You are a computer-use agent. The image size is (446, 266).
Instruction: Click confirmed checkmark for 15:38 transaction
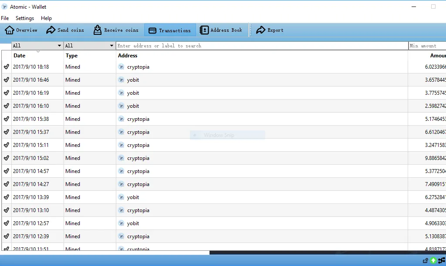pos(6,119)
